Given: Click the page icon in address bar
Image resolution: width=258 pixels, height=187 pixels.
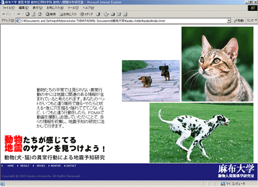Looking at the screenshot, I should pyautogui.click(x=18, y=21).
